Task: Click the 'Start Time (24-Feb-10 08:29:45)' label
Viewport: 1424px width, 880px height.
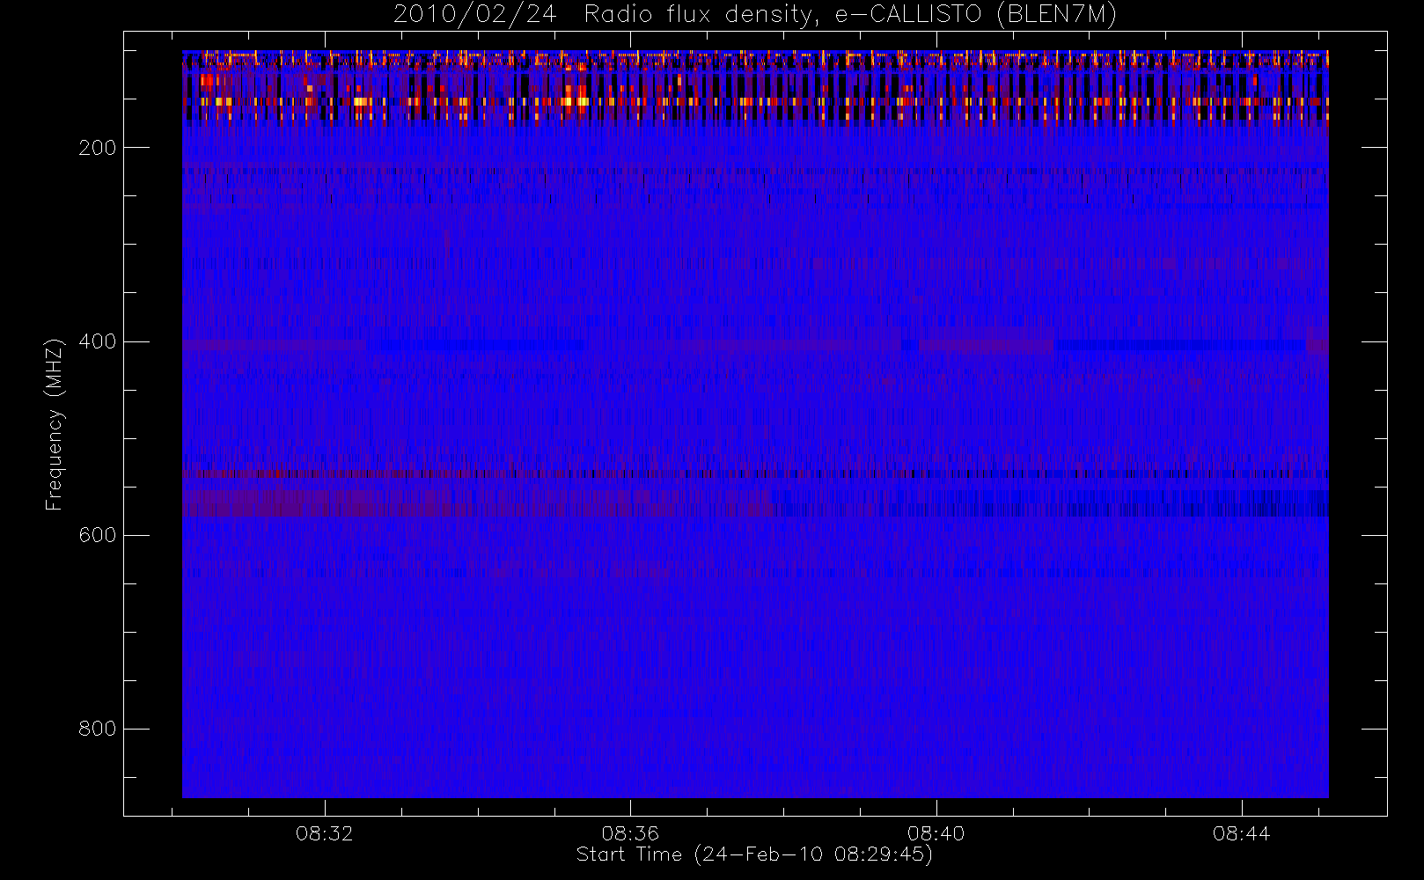Action: pos(755,854)
